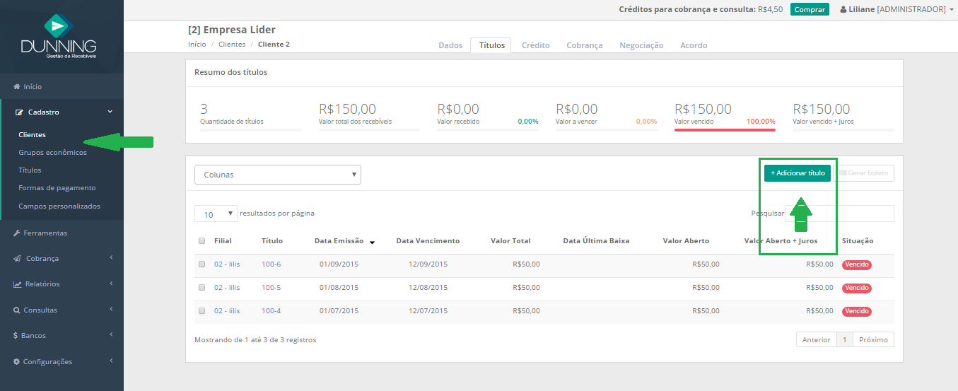Open title link 100-5
The height and width of the screenshot is (391, 958).
271,288
